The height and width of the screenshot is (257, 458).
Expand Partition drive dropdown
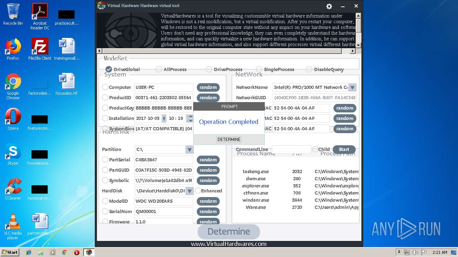(x=189, y=150)
